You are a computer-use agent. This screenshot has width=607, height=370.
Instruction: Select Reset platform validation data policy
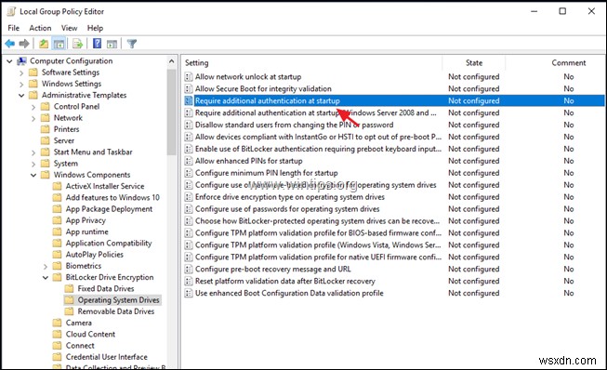(x=285, y=281)
